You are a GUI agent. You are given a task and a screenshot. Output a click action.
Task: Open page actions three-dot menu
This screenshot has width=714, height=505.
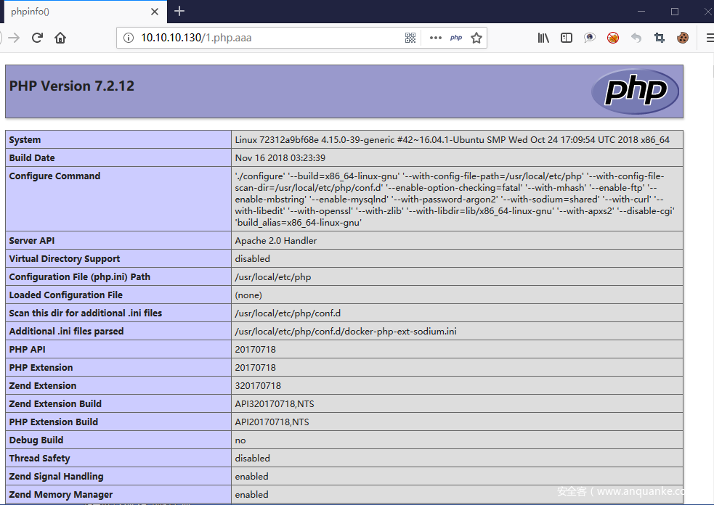[435, 38]
